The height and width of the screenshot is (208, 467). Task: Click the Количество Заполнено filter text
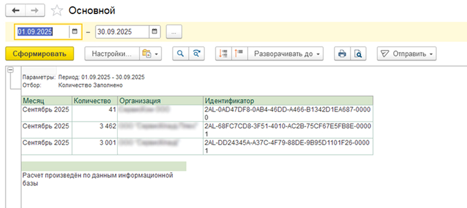[91, 86]
